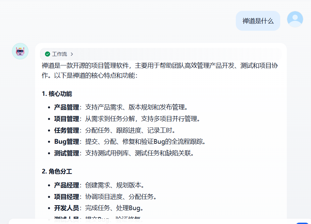Click the text 完成任务、处理Bug
The height and width of the screenshot is (224, 311).
114,208
